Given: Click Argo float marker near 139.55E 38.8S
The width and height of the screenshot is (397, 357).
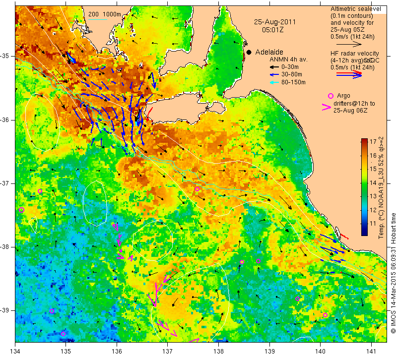Looking at the screenshot, I should point(297,299).
